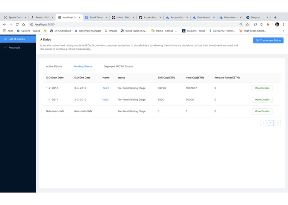
Task: Open the test3 daico link
Action: (x=105, y=100)
